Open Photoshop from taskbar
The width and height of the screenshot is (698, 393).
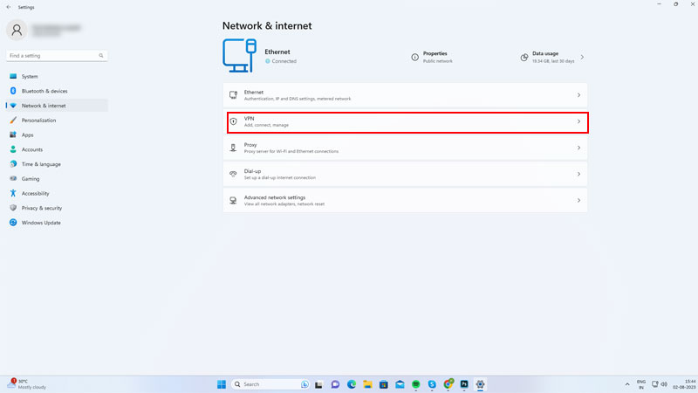click(464, 384)
